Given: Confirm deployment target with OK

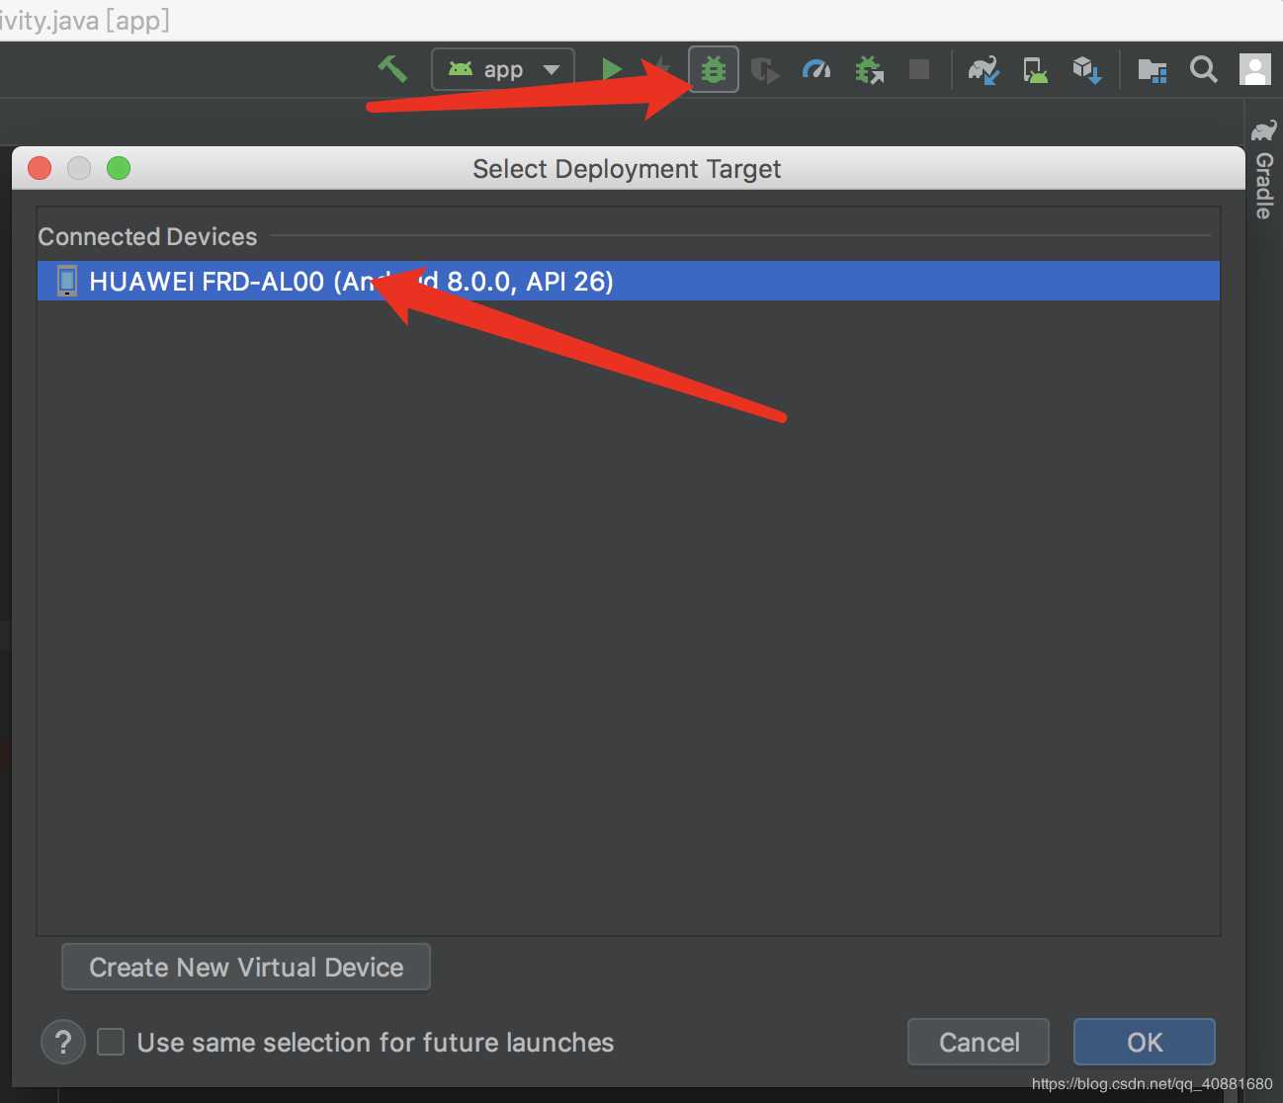Looking at the screenshot, I should click(1145, 1042).
